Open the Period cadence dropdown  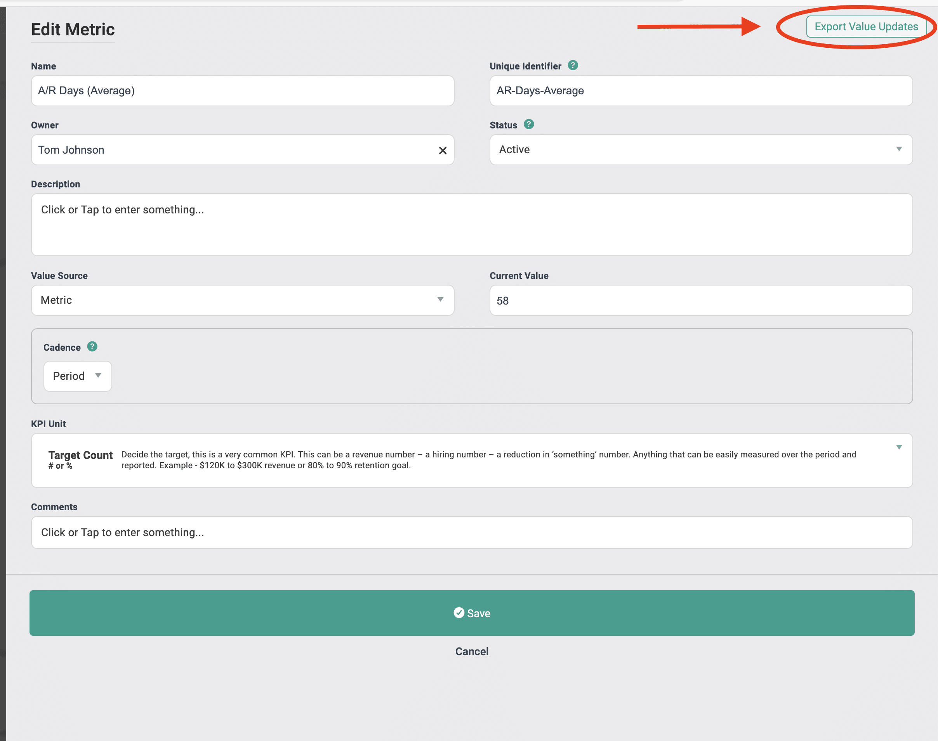pos(77,376)
